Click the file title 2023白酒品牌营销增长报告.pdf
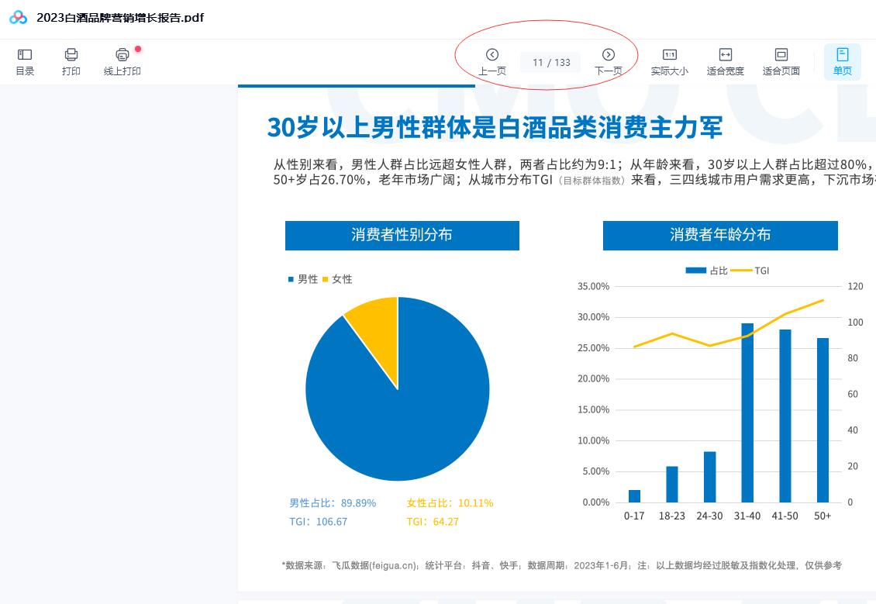The height and width of the screenshot is (604, 876). point(120,17)
